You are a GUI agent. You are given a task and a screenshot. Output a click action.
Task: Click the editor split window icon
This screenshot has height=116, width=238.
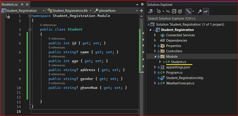click(x=141, y=11)
